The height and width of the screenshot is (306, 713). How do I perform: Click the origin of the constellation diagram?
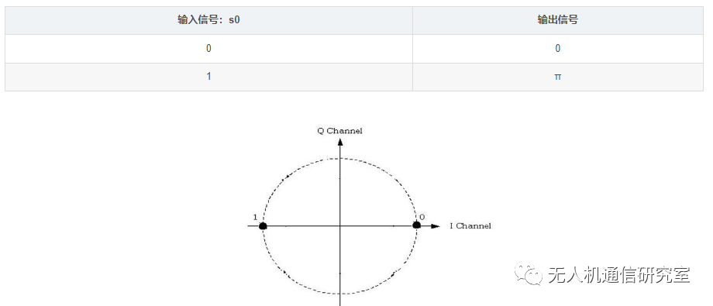point(340,226)
